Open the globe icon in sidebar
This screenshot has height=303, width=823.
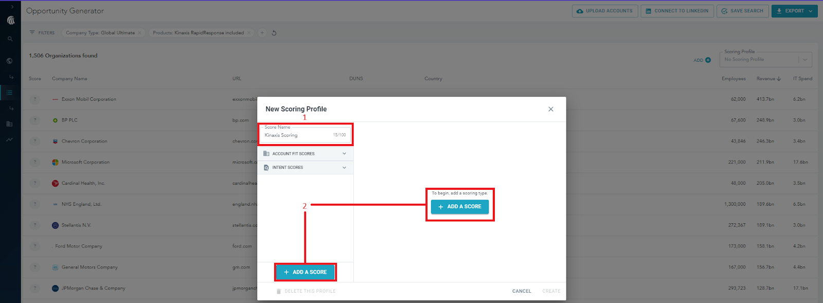10,61
